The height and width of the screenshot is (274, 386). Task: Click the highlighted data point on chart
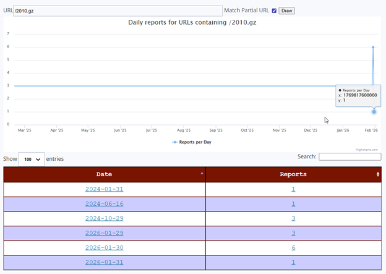pyautogui.click(x=374, y=111)
